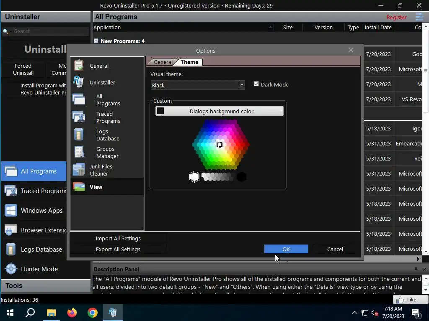
Task: Pick center of hexagon color palette
Action: pos(220,145)
